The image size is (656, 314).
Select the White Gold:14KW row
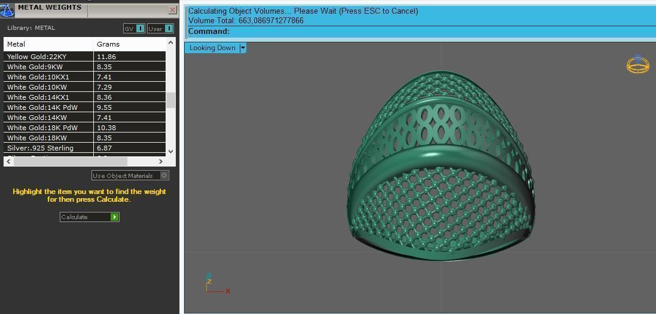tap(85, 118)
